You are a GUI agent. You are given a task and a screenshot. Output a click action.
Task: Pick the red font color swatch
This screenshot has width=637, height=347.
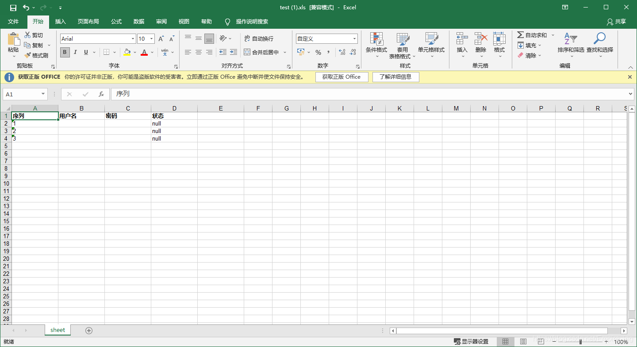point(144,52)
